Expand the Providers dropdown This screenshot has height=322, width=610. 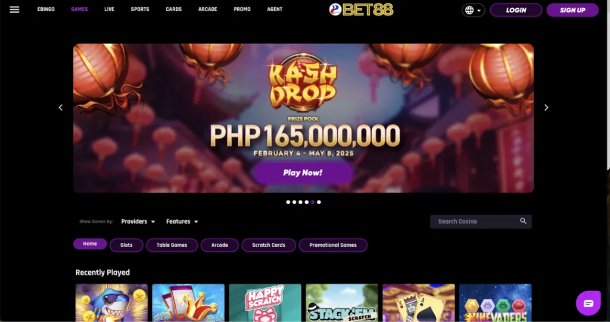[138, 221]
